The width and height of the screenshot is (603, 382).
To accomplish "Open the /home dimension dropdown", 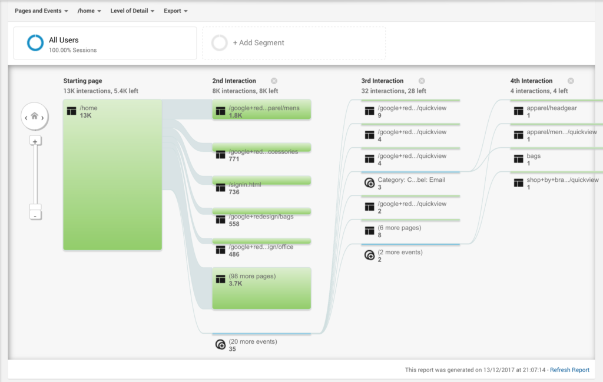I will point(90,11).
